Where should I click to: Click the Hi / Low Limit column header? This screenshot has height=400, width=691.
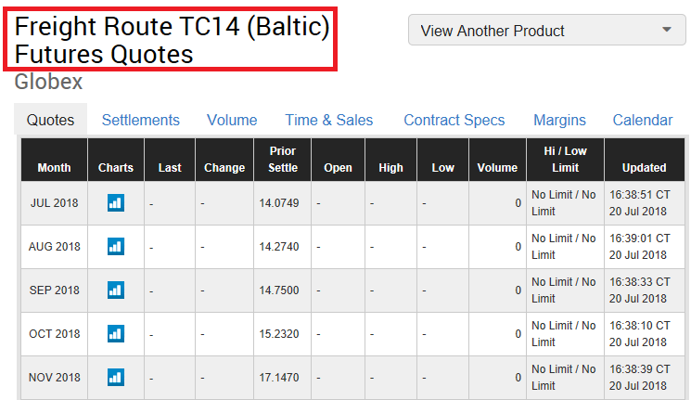(x=566, y=160)
